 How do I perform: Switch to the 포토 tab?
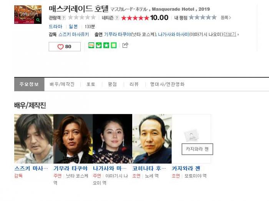click(x=91, y=84)
